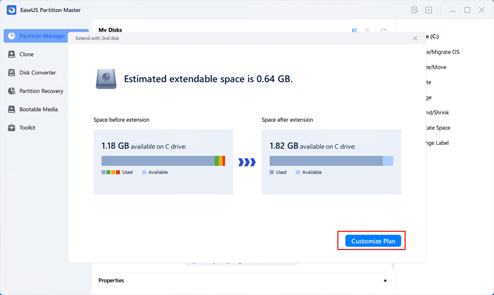Click the Toolkit briefcase icon

point(12,127)
